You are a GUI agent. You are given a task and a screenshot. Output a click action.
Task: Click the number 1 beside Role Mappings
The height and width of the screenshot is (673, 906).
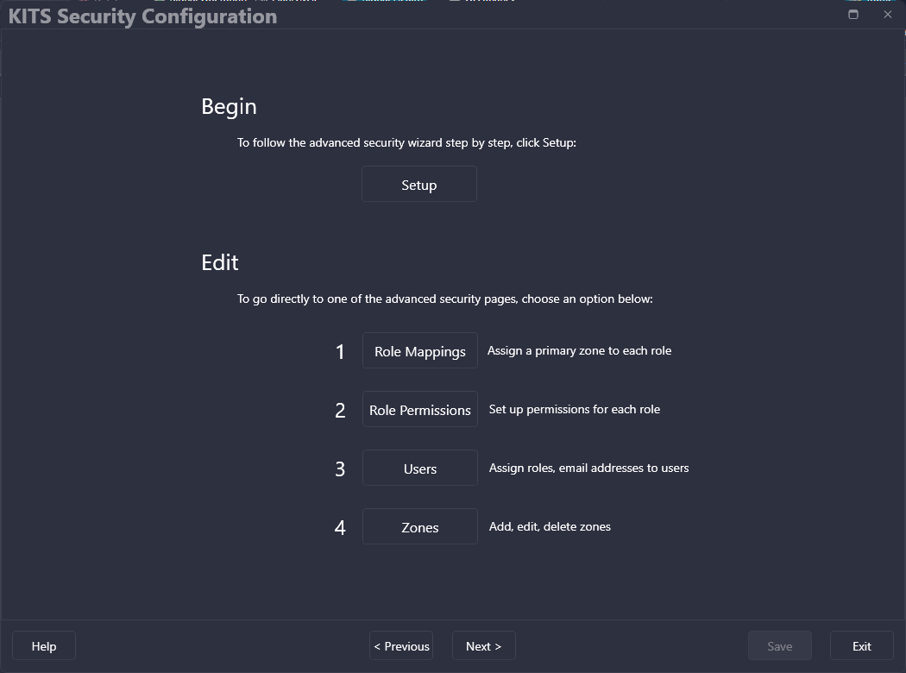[340, 352]
